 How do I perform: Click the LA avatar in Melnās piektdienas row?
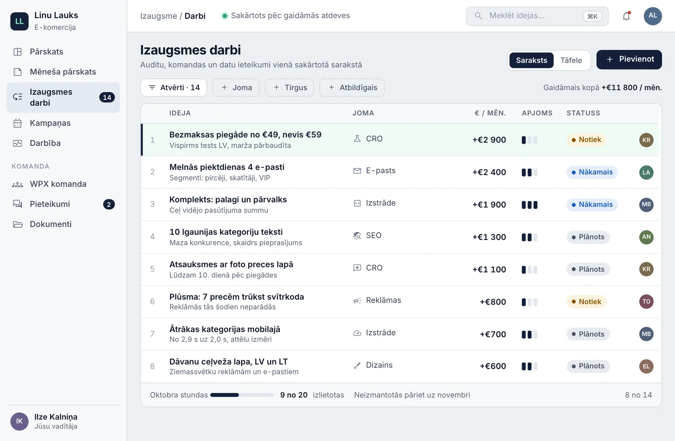[646, 172]
